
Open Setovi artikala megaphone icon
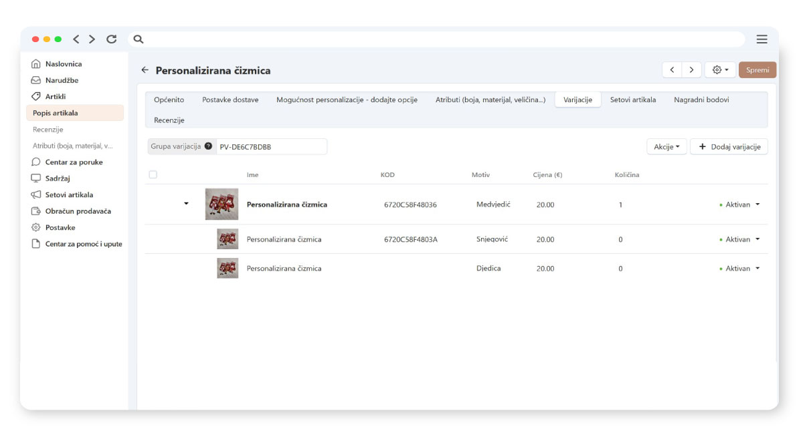tap(36, 195)
